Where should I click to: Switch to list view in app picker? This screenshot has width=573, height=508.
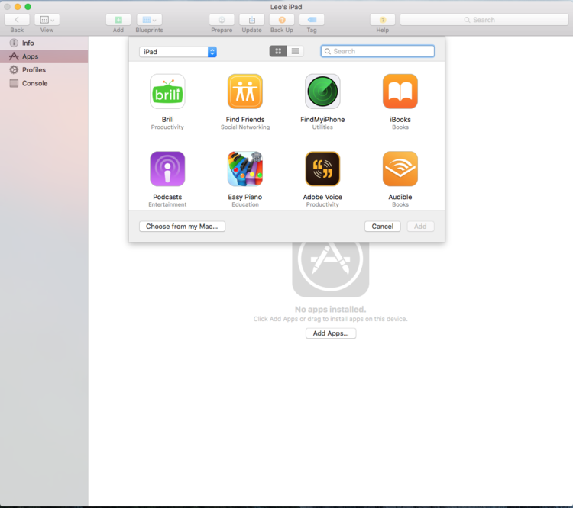pos(295,51)
